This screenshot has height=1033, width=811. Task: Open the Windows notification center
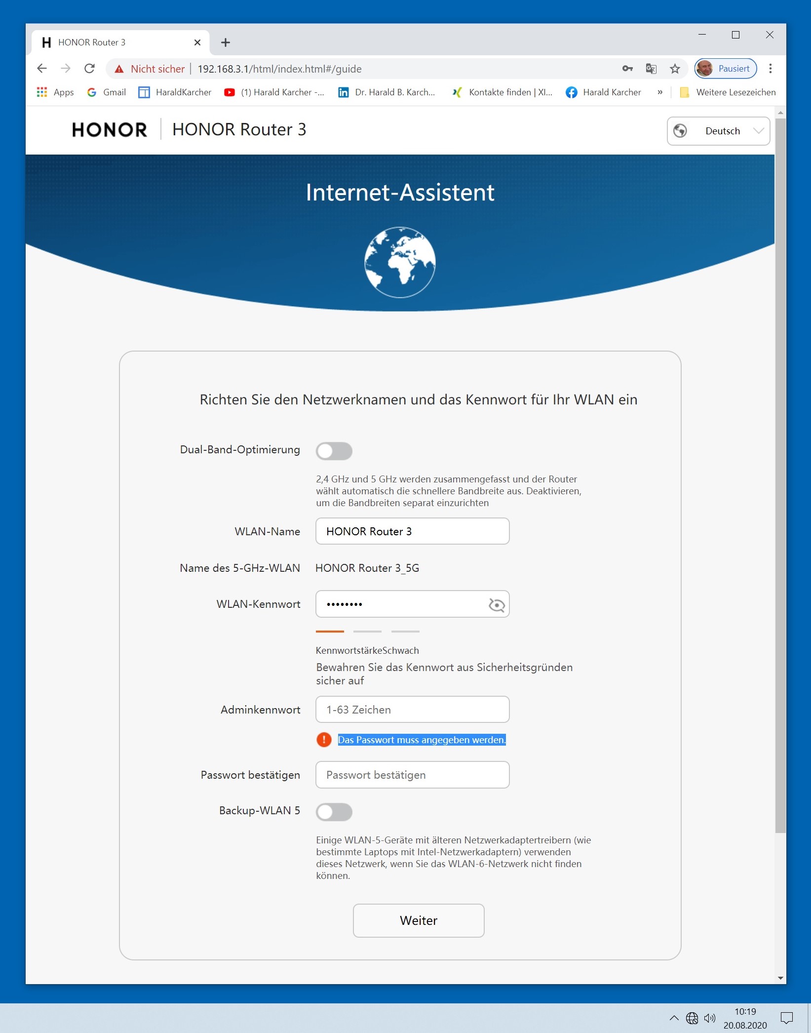coord(787,1018)
